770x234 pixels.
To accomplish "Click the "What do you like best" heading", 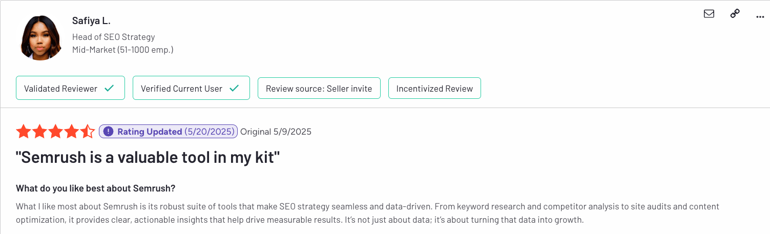I will pyautogui.click(x=96, y=188).
